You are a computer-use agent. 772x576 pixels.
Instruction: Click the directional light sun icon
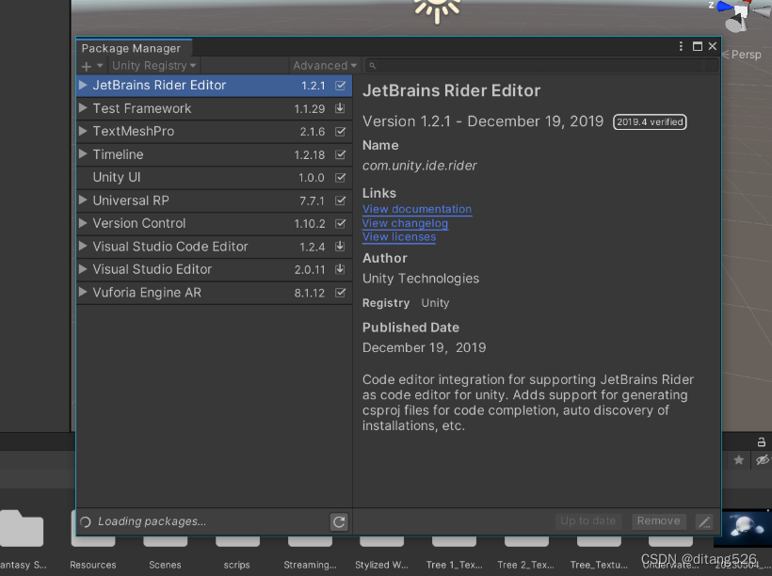pyautogui.click(x=437, y=9)
